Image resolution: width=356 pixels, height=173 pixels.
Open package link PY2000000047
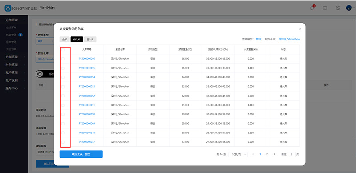87,142
